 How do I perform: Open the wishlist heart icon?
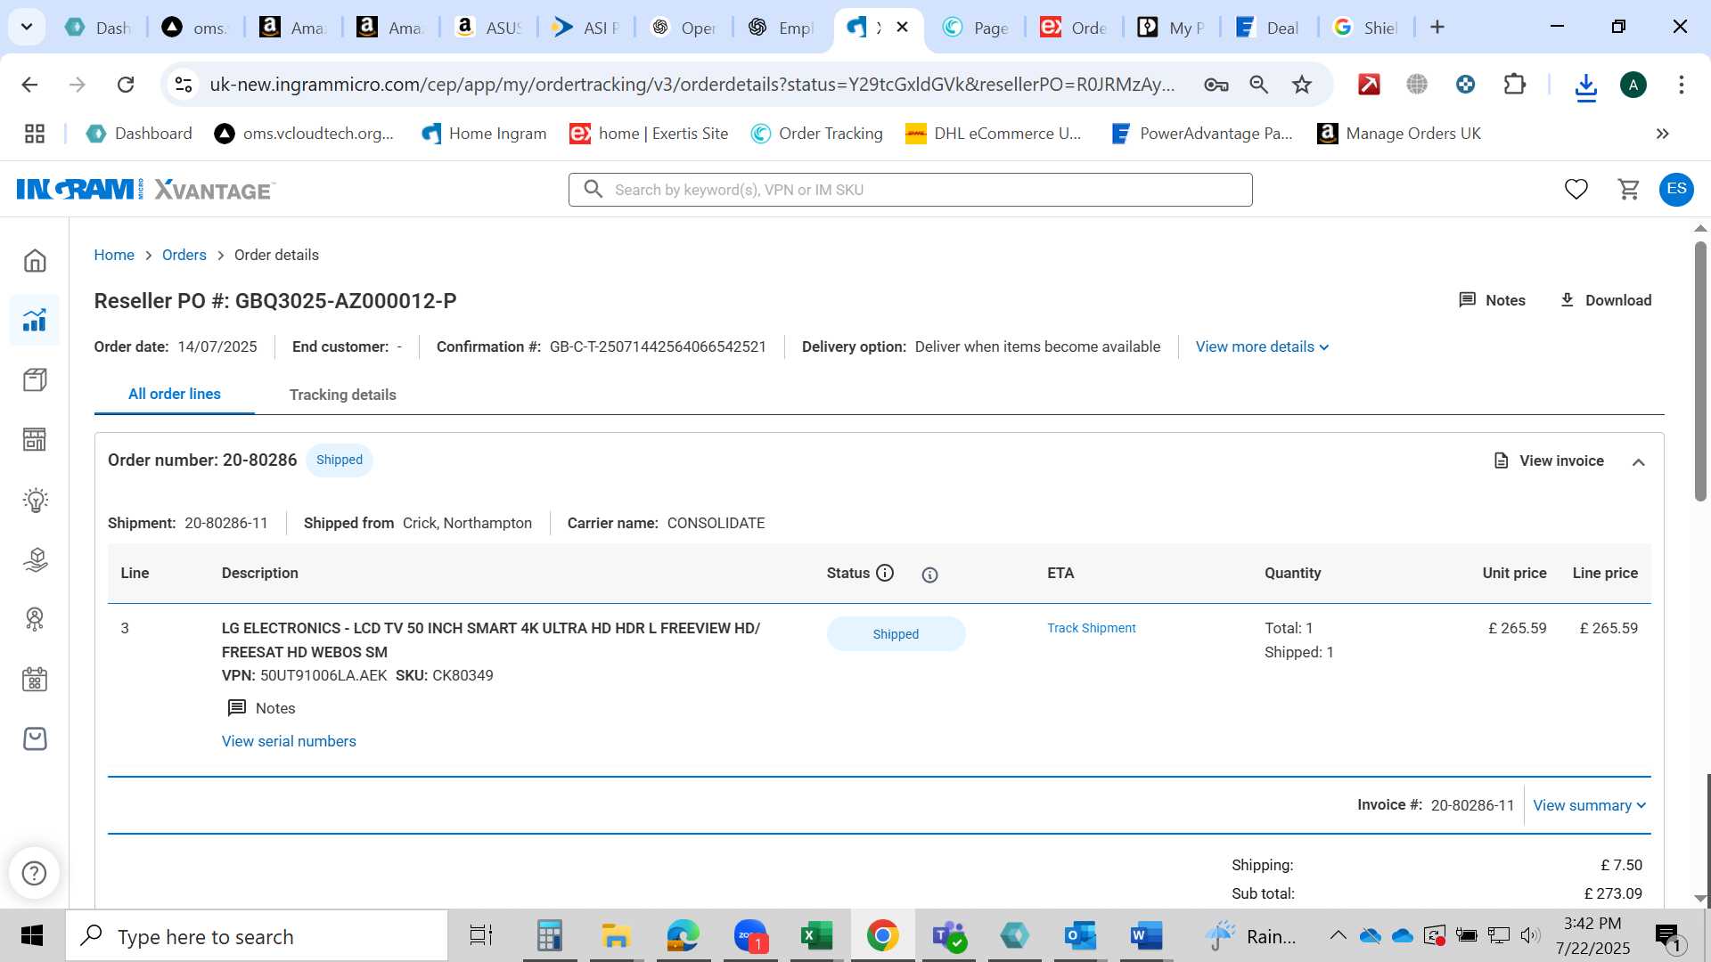coord(1576,189)
